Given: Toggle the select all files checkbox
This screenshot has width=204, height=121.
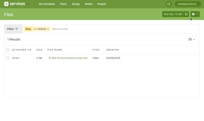Looking at the screenshot, I should click(x=7, y=50).
